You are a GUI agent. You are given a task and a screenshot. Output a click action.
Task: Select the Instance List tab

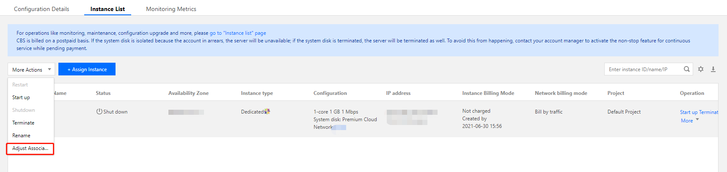point(107,9)
